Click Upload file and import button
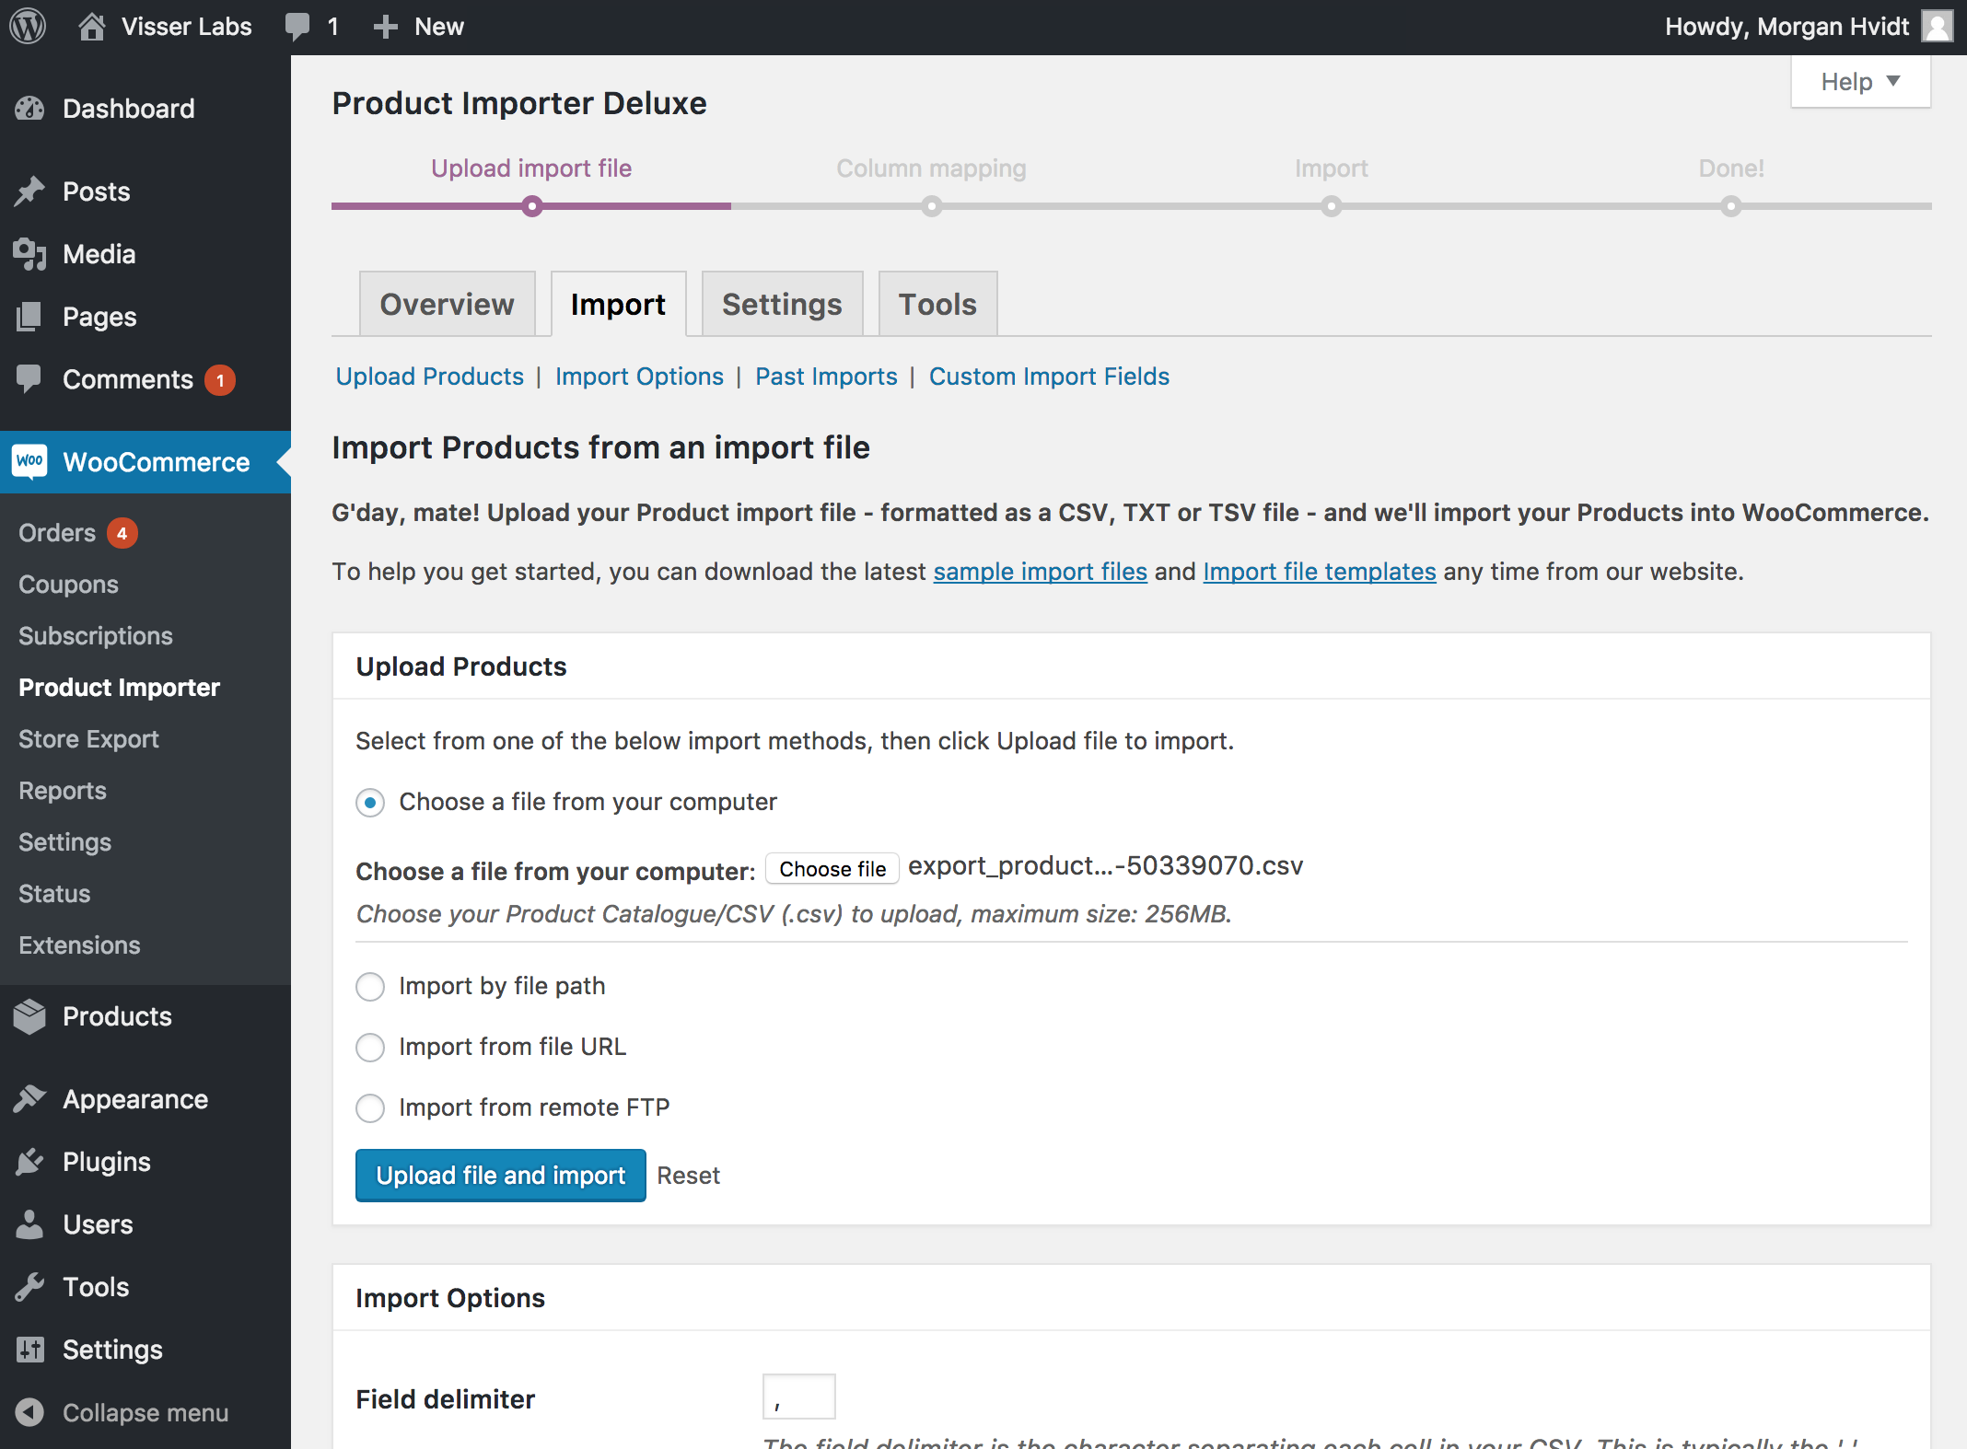 [501, 1176]
